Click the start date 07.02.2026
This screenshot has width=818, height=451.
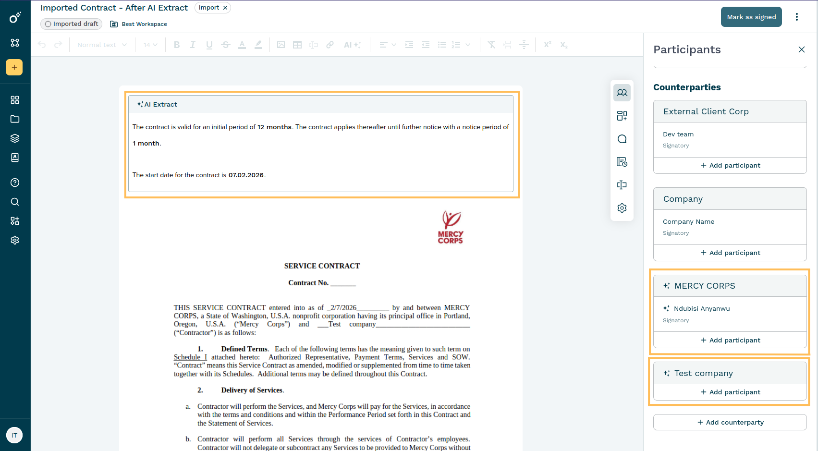246,175
